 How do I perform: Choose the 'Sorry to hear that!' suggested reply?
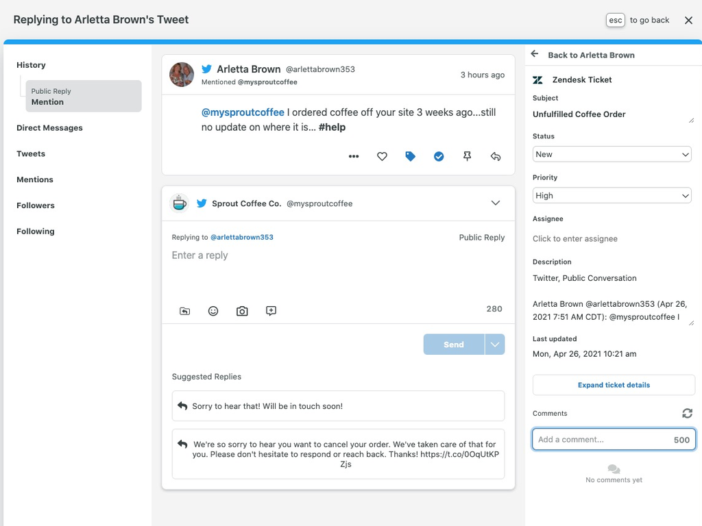(x=338, y=406)
